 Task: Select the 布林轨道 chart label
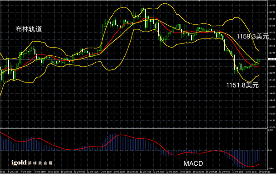[x=29, y=29]
